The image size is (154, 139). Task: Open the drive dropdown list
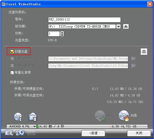click(x=118, y=27)
